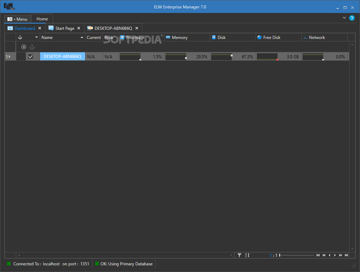
Task: Click the N/A Current cell
Action: tap(94, 57)
